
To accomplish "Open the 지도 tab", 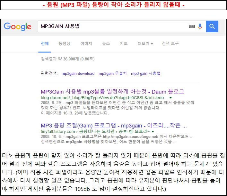I will click(124, 44).
